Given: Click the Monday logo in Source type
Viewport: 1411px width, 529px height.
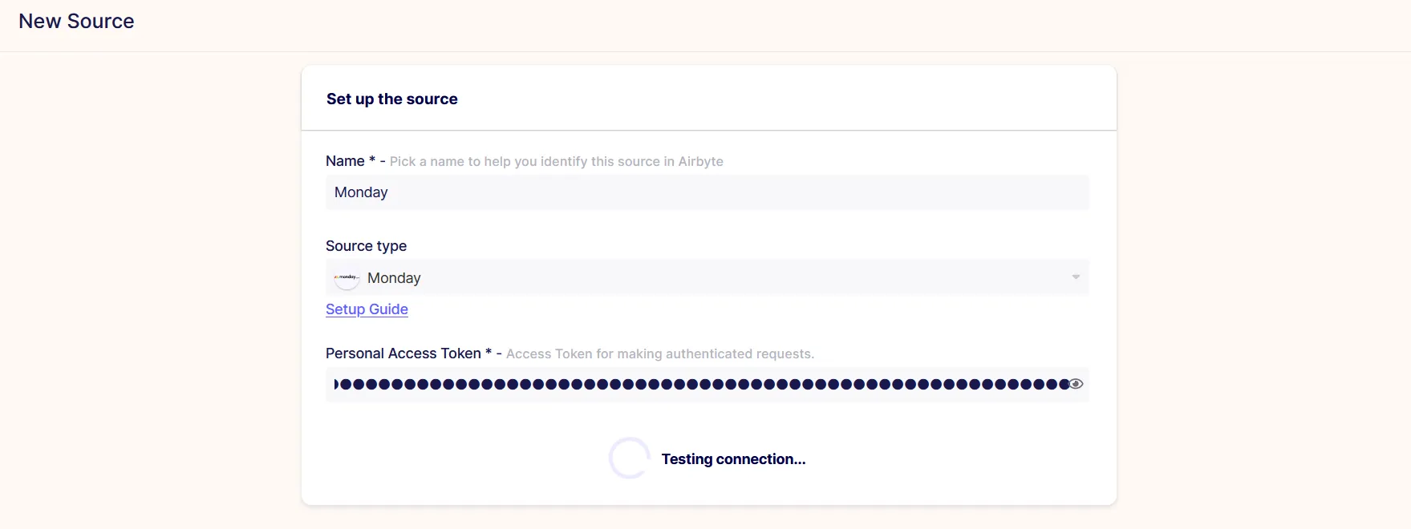Looking at the screenshot, I should 347,278.
